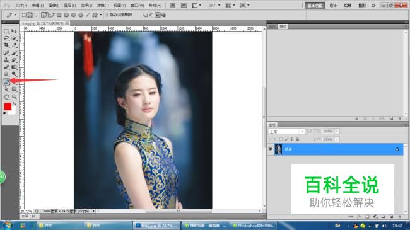
Task: Toggle lock image pixels brush icon
Action: [x=286, y=139]
